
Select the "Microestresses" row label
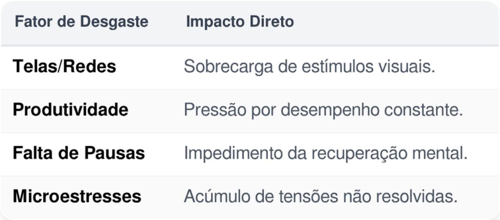click(x=77, y=196)
